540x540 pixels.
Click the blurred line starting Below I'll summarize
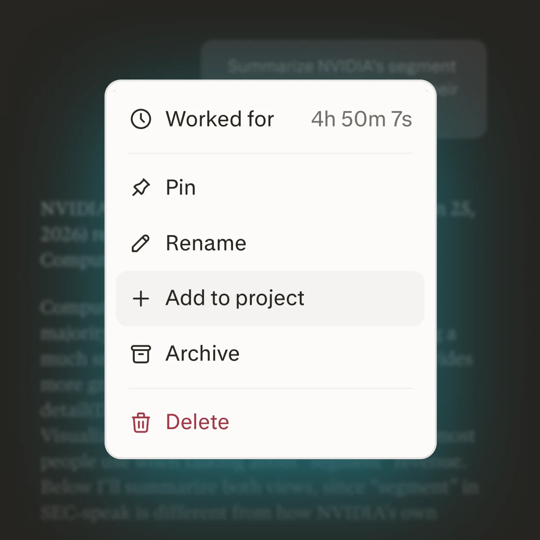point(260,487)
